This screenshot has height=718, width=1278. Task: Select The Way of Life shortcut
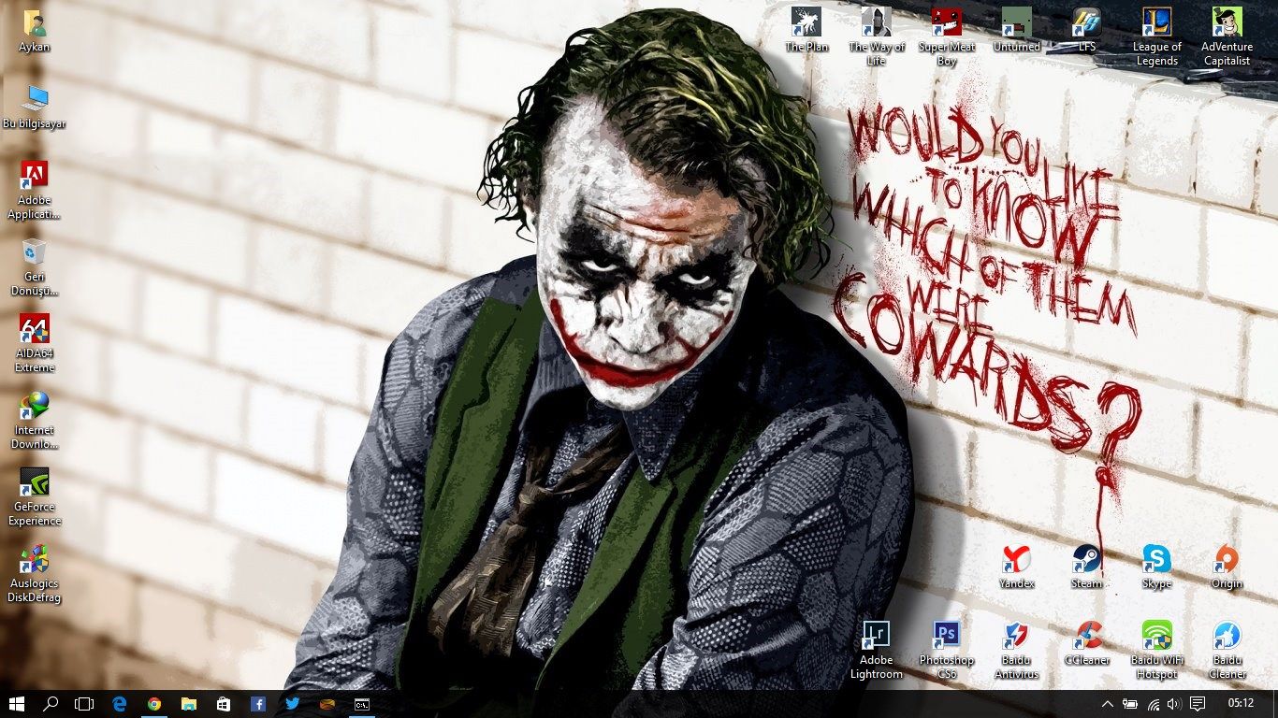click(877, 36)
